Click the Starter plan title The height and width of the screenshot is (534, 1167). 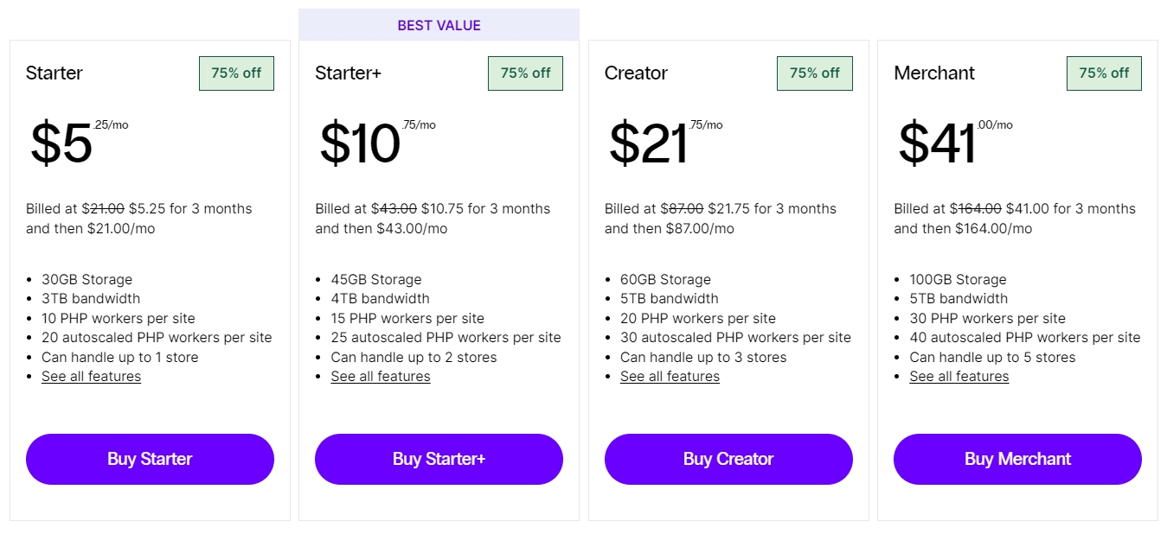55,73
